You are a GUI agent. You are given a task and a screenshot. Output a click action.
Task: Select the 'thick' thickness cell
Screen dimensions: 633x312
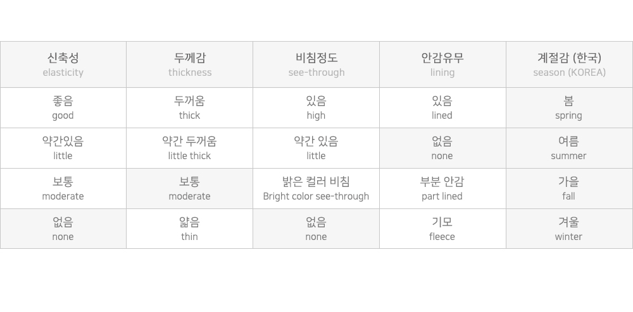click(x=190, y=108)
